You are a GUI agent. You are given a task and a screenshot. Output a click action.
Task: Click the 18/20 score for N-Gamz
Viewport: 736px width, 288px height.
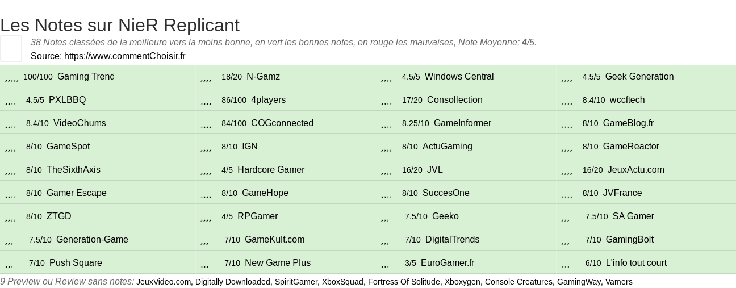pos(232,77)
